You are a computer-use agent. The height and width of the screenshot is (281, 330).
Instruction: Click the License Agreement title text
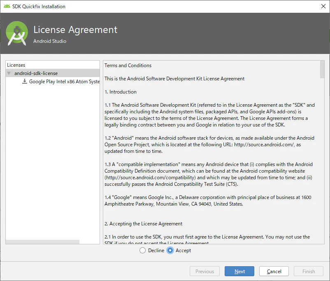(75, 30)
